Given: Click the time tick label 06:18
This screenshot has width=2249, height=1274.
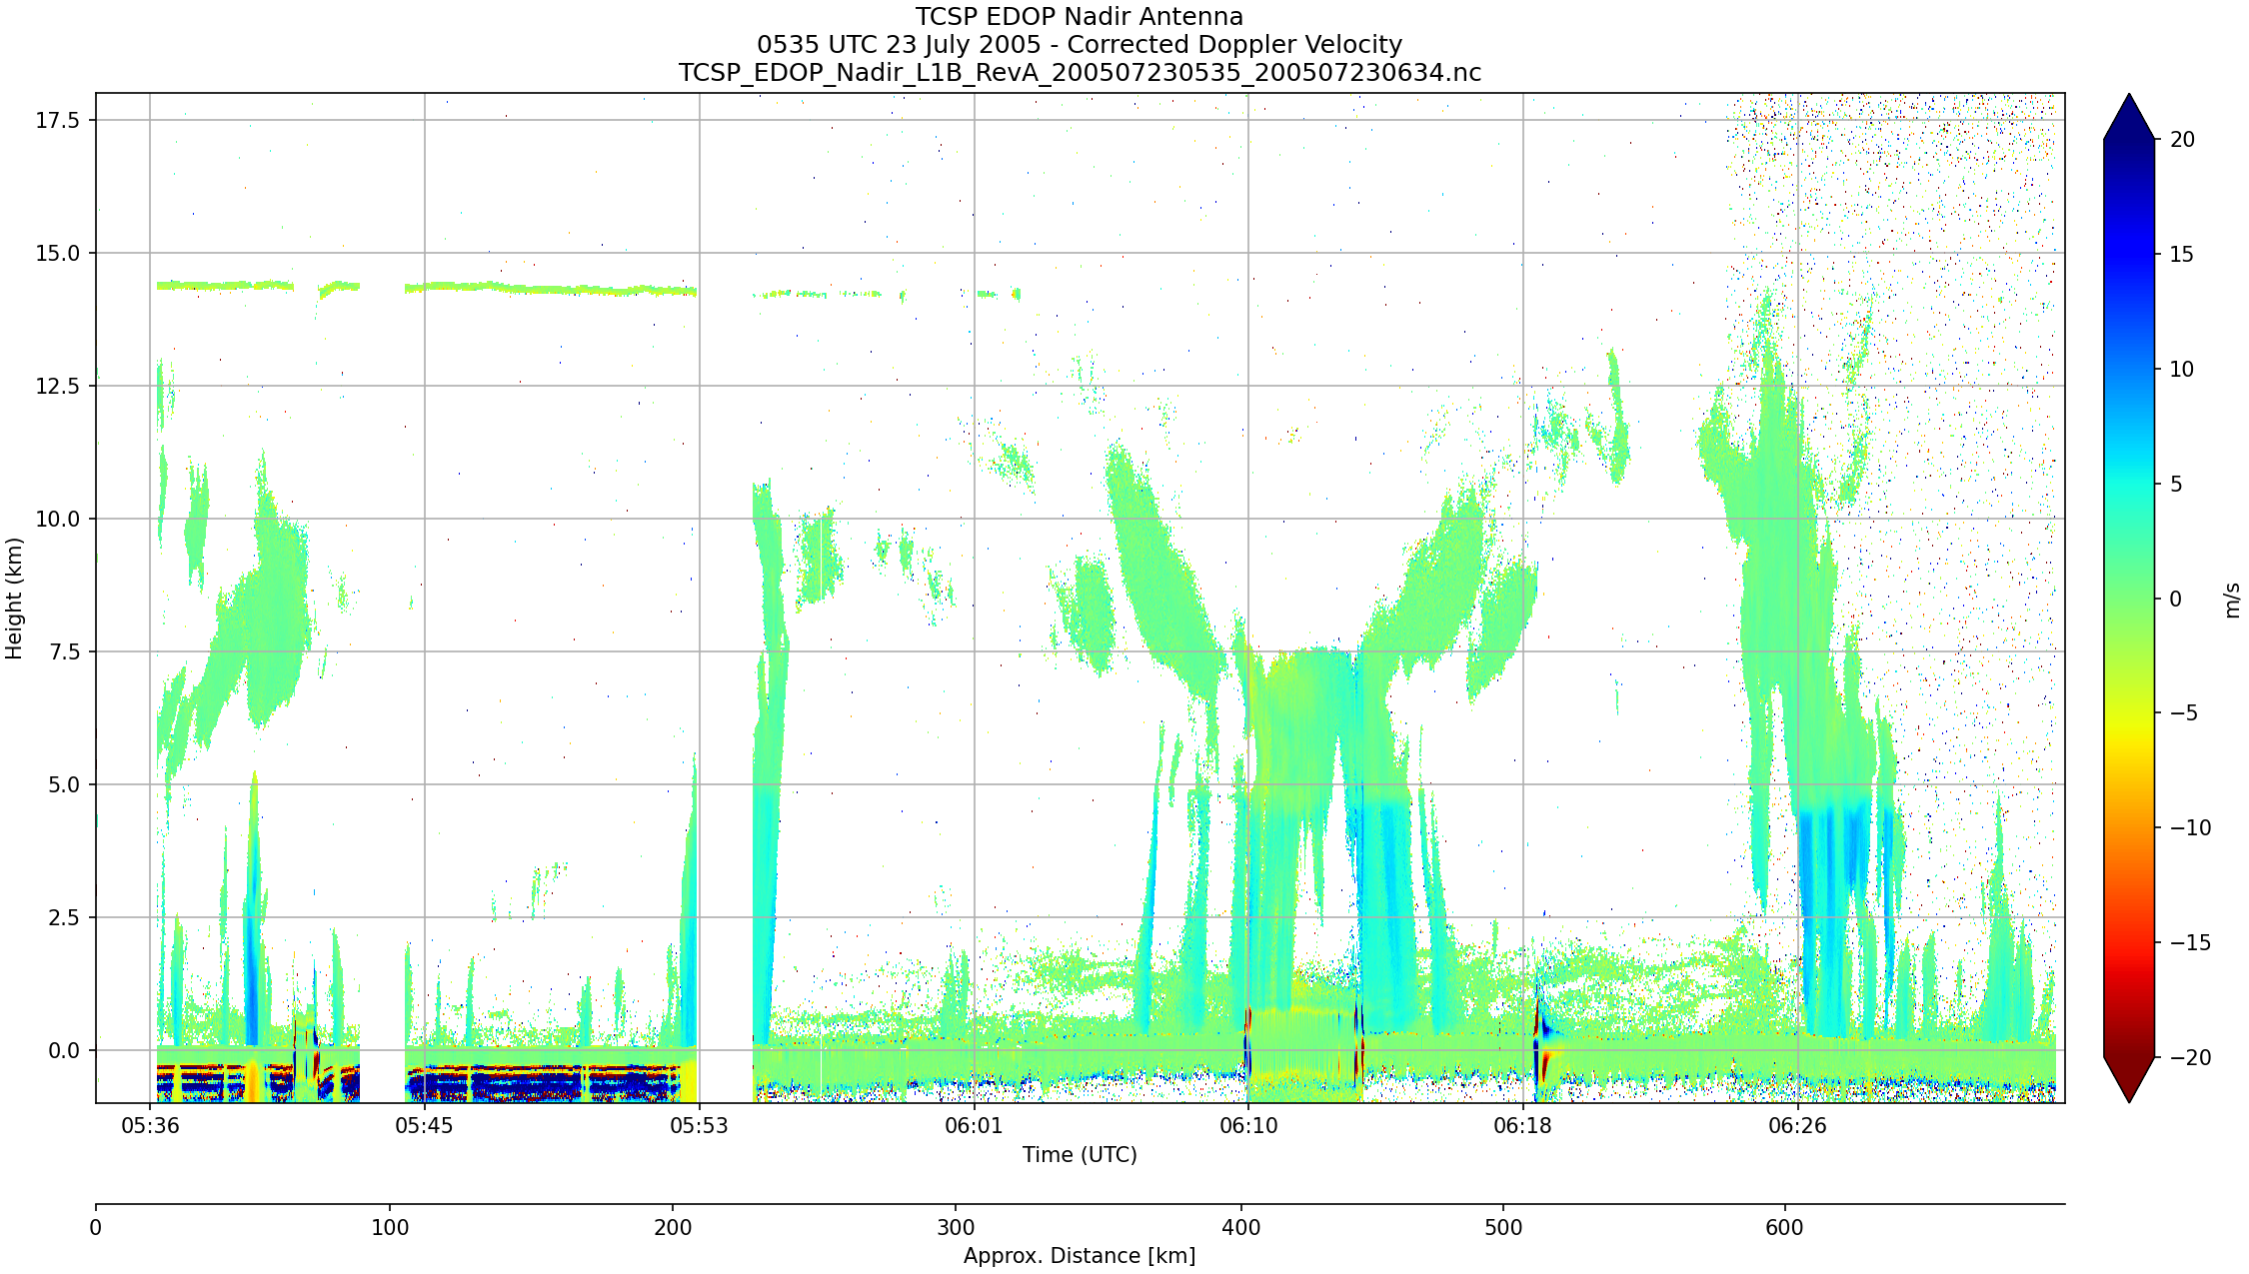Looking at the screenshot, I should (x=1523, y=1126).
